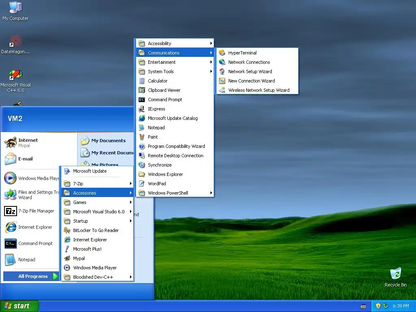The height and width of the screenshot is (312, 416).
Task: Click the Start button
Action: [x=19, y=306]
